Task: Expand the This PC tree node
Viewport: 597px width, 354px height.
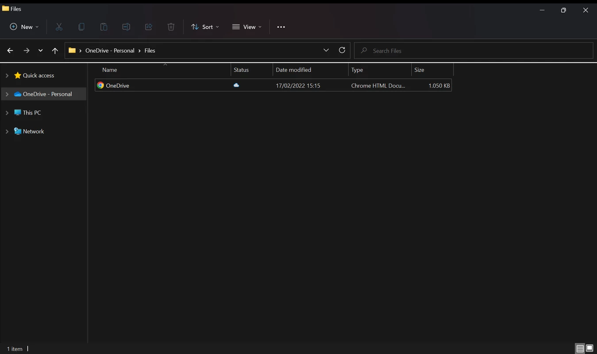Action: (x=7, y=113)
